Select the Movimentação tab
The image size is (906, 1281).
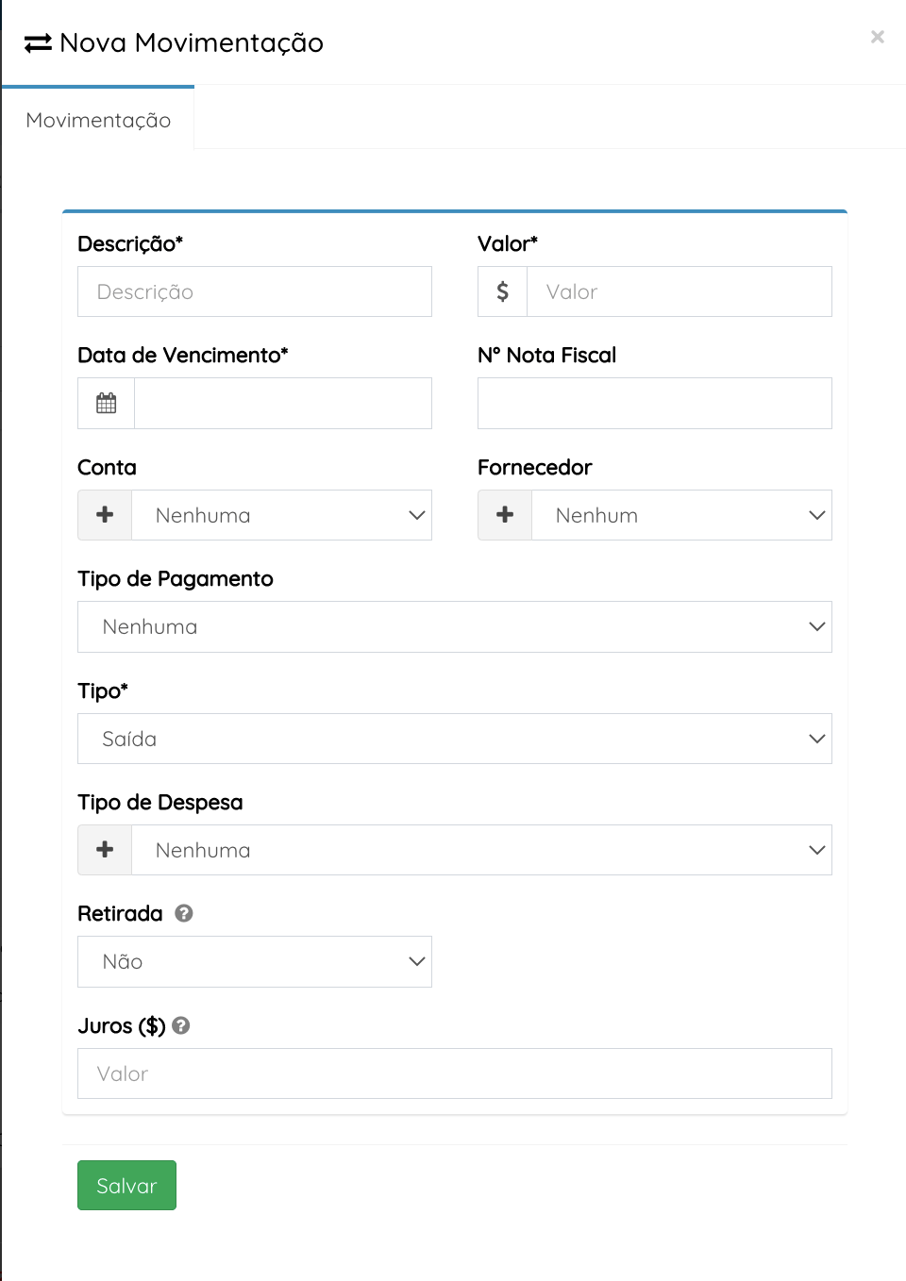(98, 120)
